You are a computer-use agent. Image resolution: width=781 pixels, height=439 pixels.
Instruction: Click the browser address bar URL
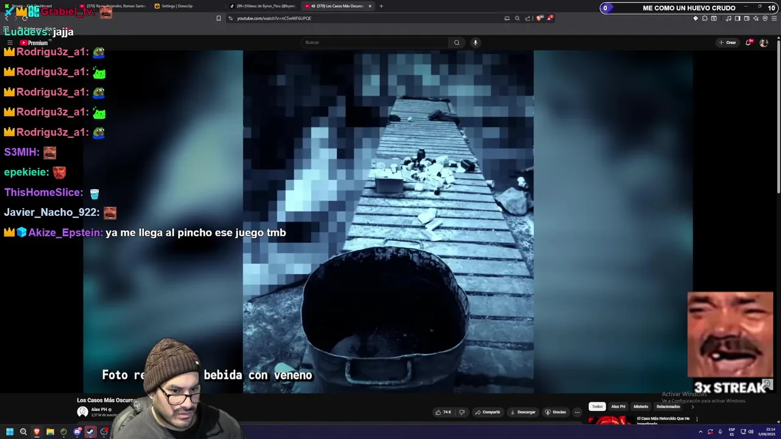point(274,18)
